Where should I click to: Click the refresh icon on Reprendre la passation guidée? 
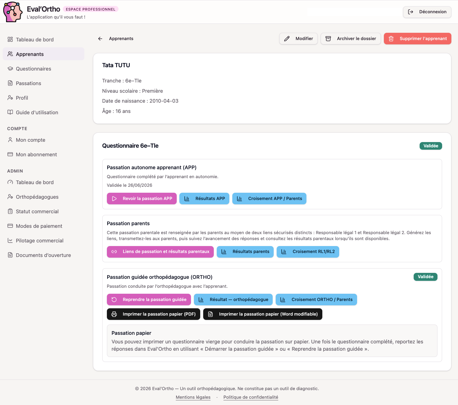coord(114,300)
